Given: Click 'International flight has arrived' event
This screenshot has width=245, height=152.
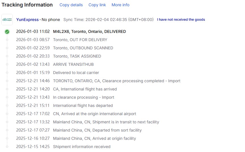Looking at the screenshot, I should 85,89.
